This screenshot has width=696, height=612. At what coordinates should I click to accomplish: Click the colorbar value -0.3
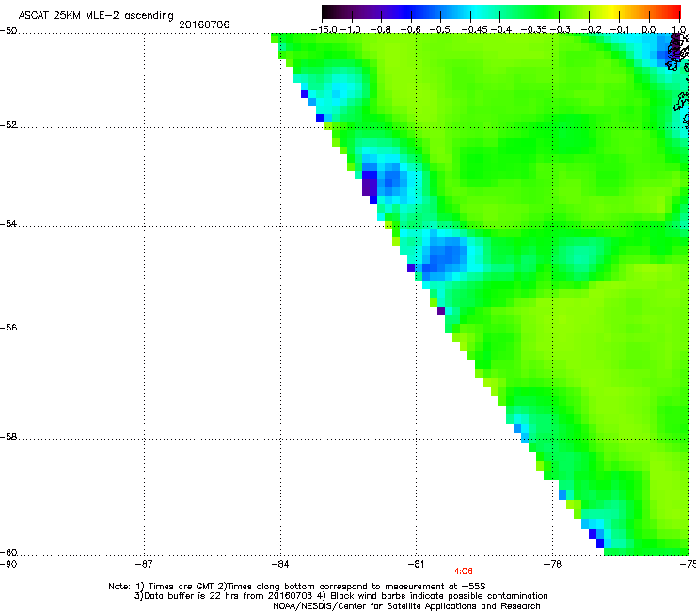click(x=561, y=30)
